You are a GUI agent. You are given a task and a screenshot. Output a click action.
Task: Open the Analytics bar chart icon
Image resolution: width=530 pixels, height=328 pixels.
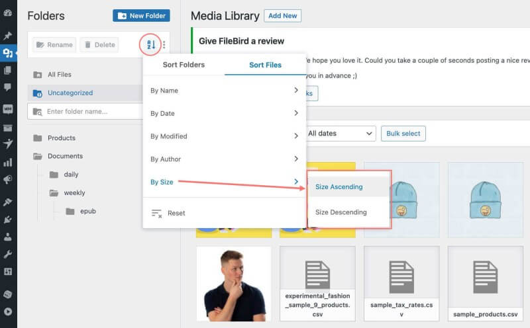(x=8, y=162)
